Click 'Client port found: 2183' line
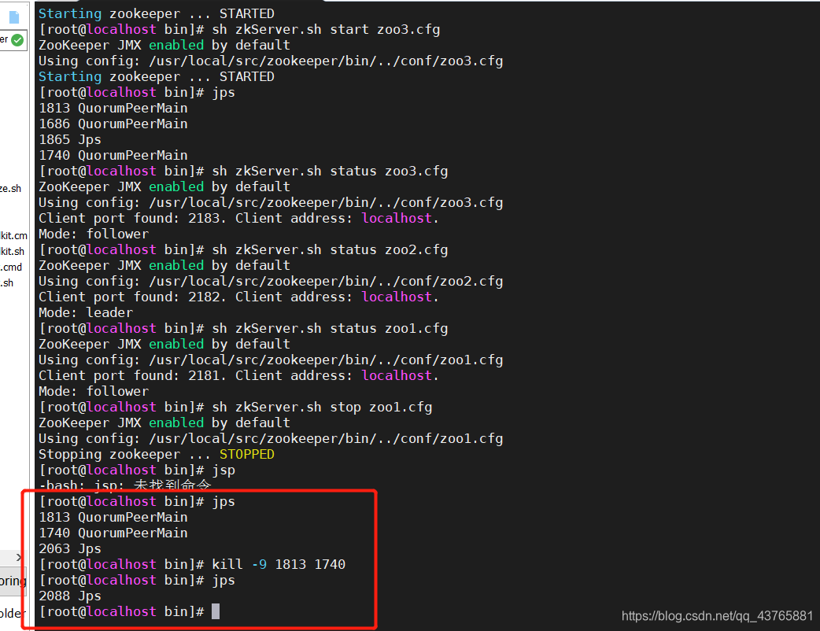The width and height of the screenshot is (820, 631). click(238, 218)
